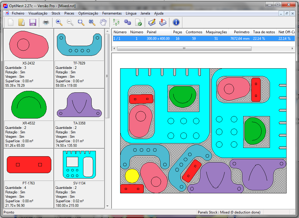Open the Ficheiro menu
Screen dimensions: 299x218
(x=18, y=13)
